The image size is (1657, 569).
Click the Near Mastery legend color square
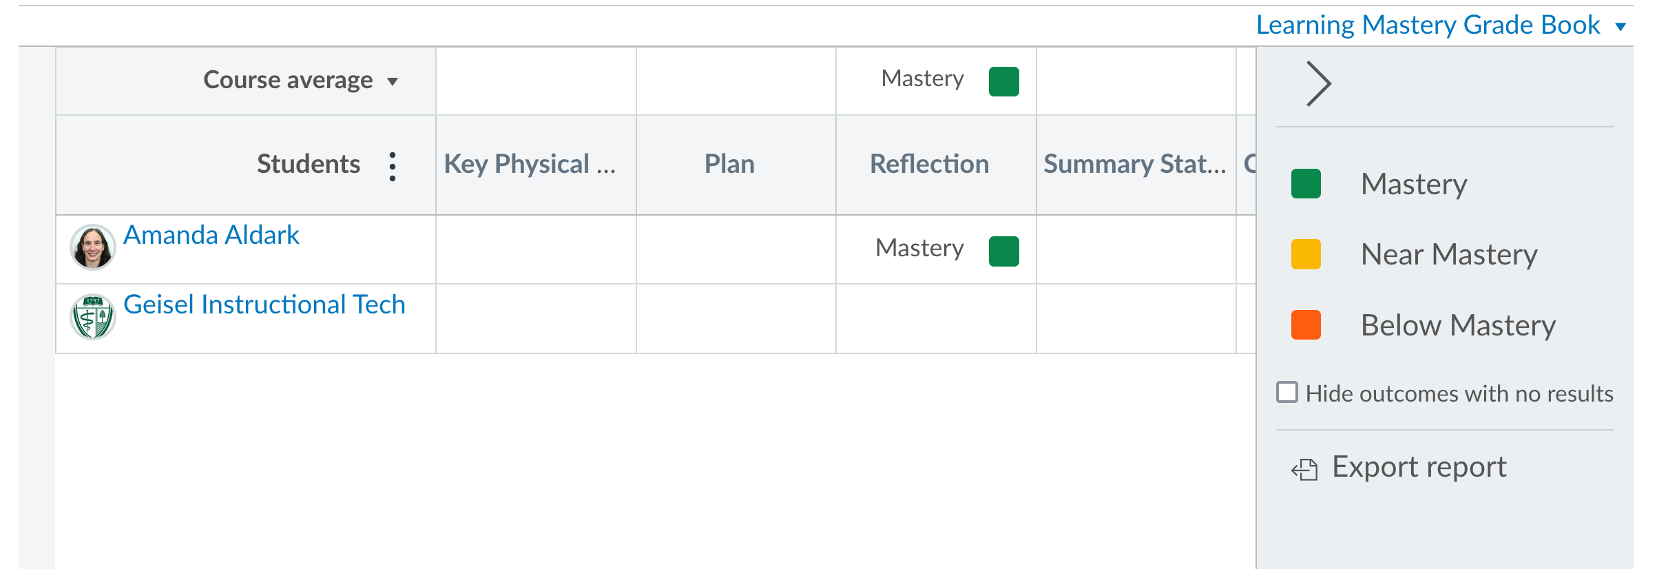(x=1305, y=254)
